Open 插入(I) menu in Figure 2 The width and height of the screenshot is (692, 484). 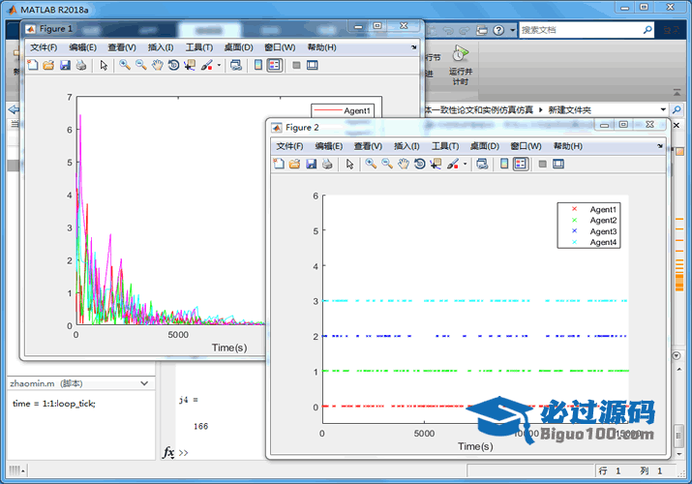coord(406,146)
